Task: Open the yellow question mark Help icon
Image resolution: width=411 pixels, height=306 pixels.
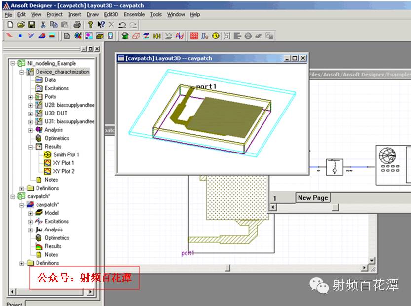Action: [x=90, y=24]
